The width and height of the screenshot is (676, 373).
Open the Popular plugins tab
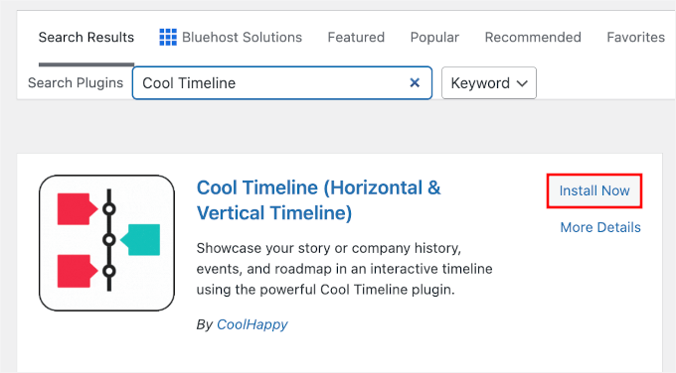(x=434, y=38)
